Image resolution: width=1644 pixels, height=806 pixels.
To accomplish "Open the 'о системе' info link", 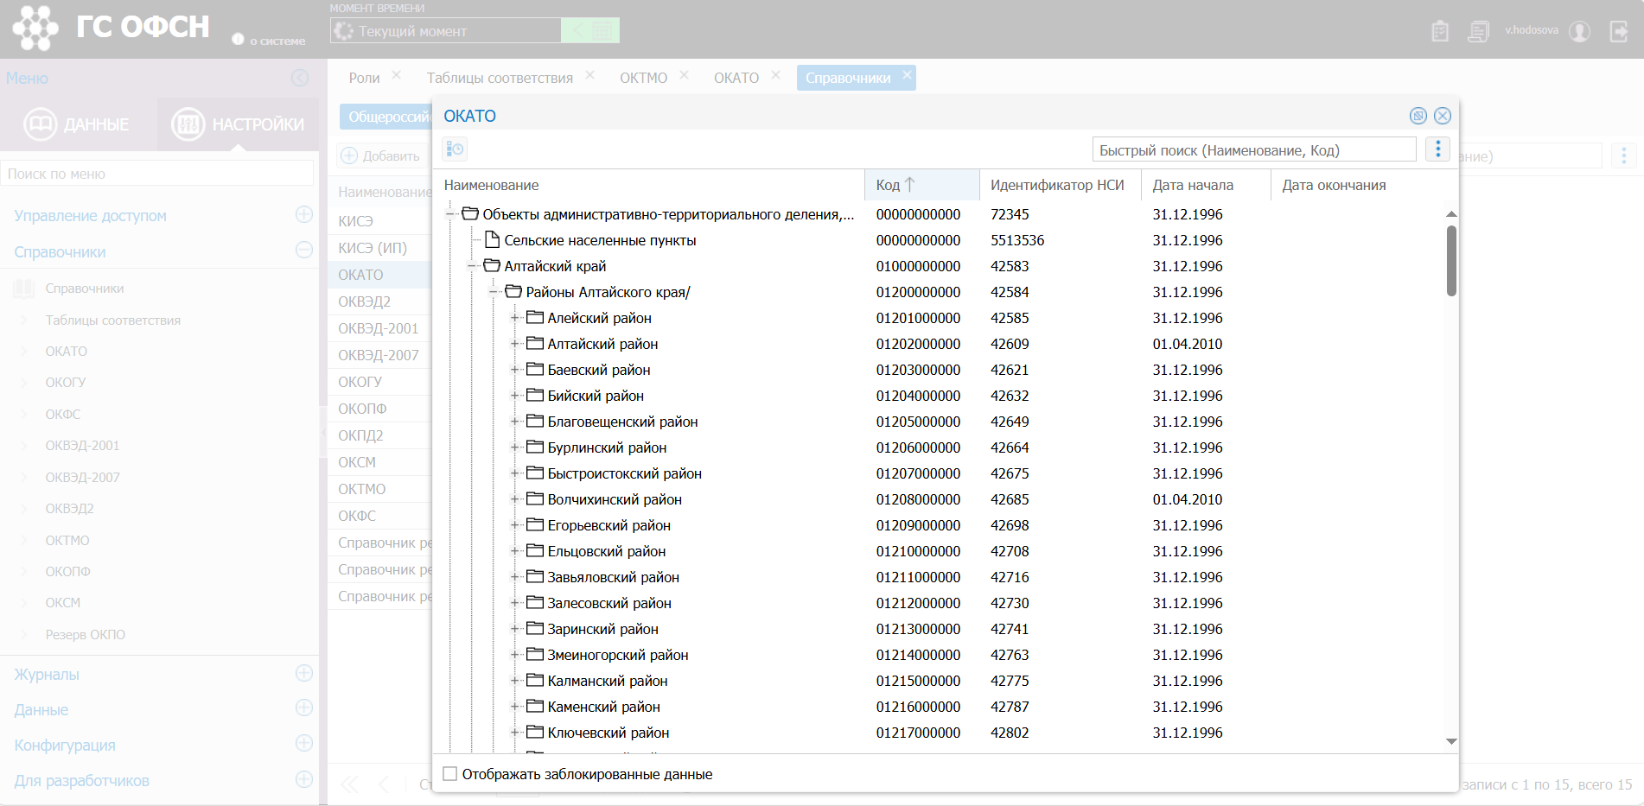I will pos(269,40).
